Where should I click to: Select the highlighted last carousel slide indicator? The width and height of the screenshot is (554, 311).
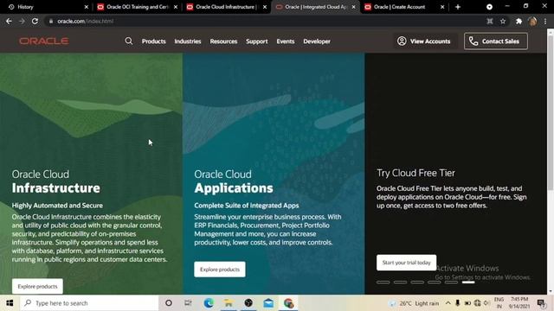click(468, 282)
